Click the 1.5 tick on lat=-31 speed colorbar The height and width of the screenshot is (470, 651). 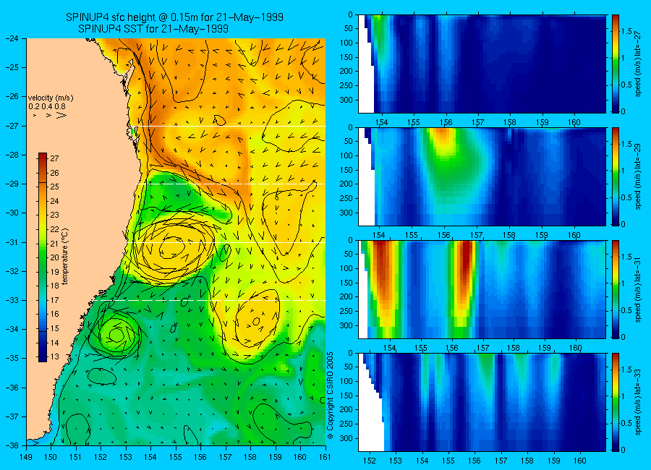[x=626, y=257]
